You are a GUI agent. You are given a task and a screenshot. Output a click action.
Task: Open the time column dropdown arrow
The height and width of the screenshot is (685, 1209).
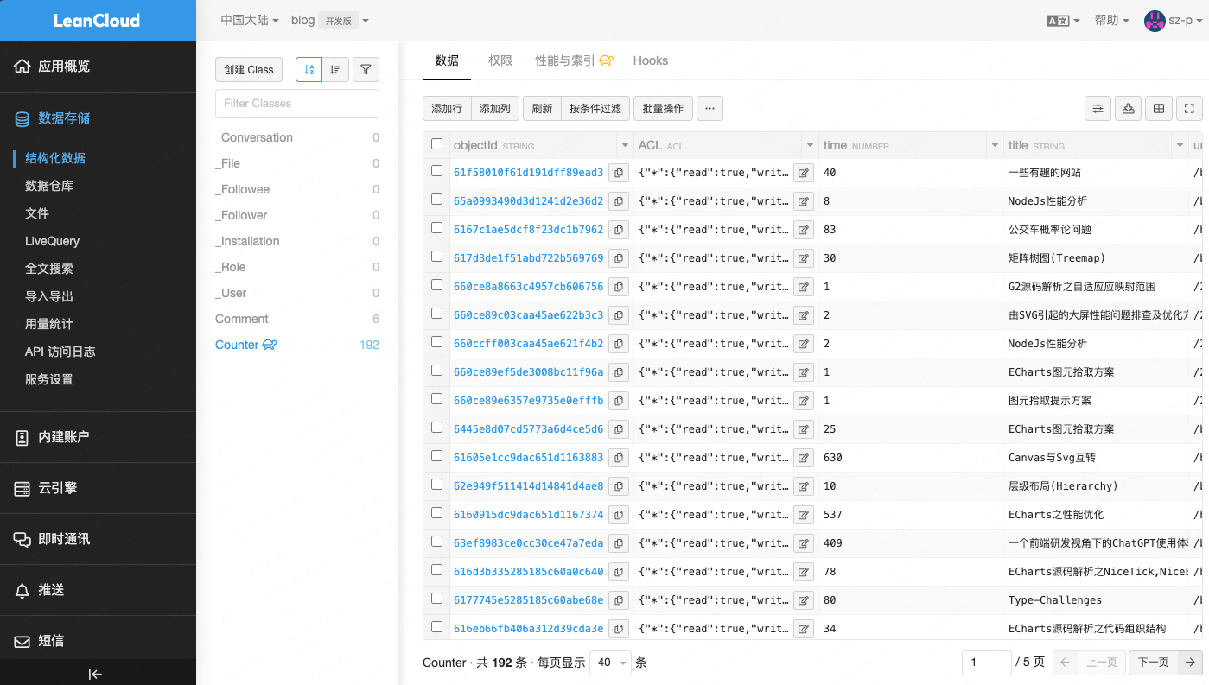click(x=995, y=146)
